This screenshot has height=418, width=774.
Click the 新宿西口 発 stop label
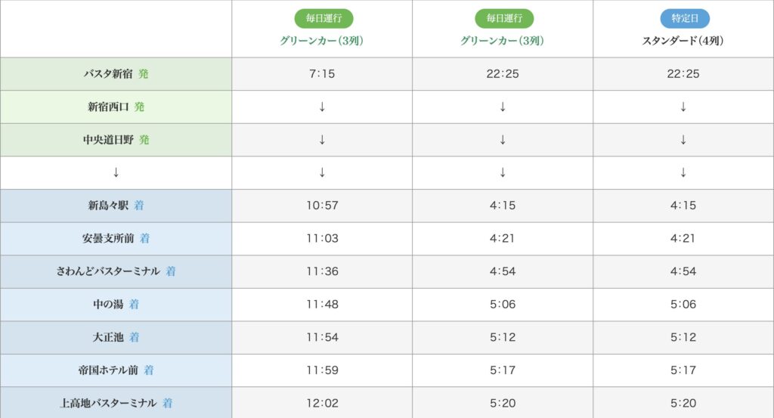click(x=116, y=107)
